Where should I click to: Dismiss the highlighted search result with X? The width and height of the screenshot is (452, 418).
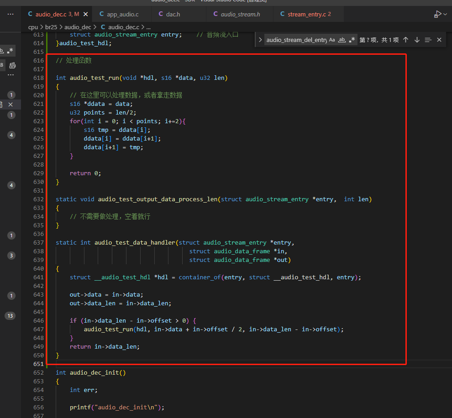pyautogui.click(x=11, y=104)
